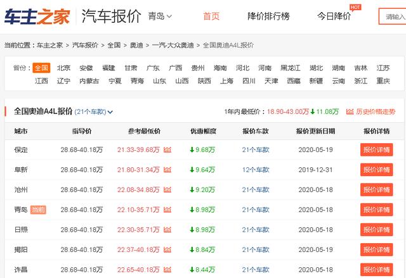Select discount 9.68万 in 保定 row

point(202,149)
